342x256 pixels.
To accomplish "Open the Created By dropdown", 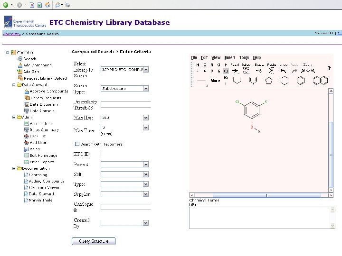I will click(x=146, y=223).
